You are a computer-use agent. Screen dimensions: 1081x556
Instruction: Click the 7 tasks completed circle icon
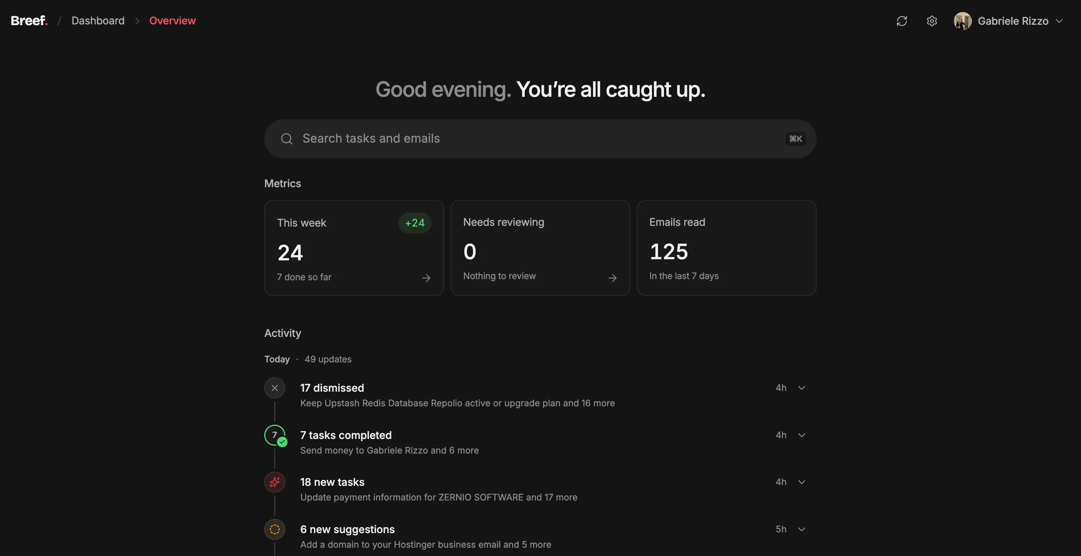pyautogui.click(x=275, y=435)
